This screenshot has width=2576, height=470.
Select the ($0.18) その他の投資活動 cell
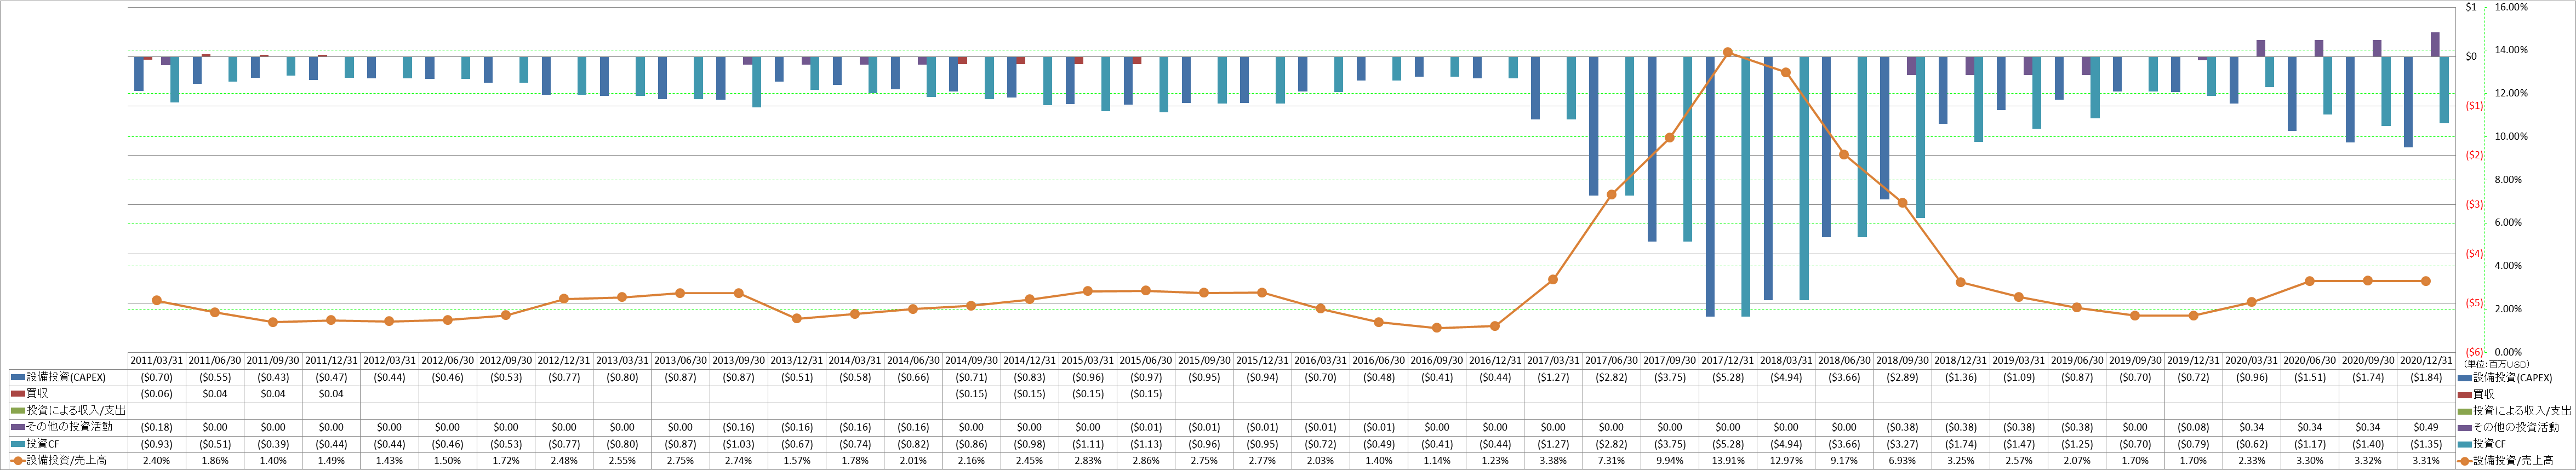tap(156, 427)
